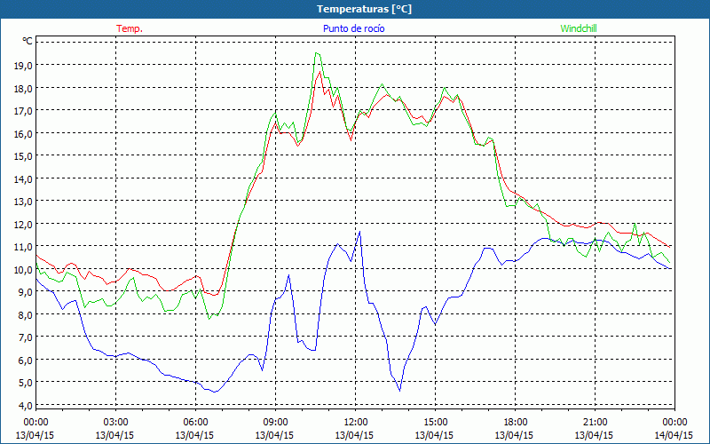Click the 03:00 time axis label
The image size is (710, 444).
(x=115, y=423)
